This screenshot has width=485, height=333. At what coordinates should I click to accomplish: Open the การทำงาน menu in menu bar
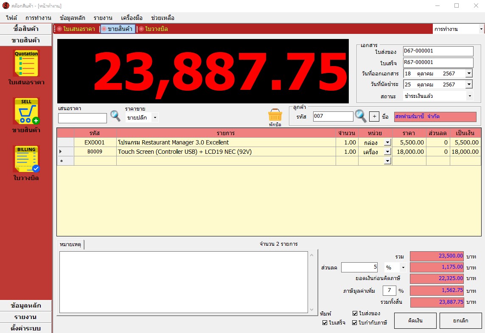(x=38, y=18)
